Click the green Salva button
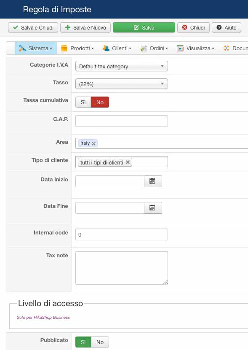 (144, 27)
